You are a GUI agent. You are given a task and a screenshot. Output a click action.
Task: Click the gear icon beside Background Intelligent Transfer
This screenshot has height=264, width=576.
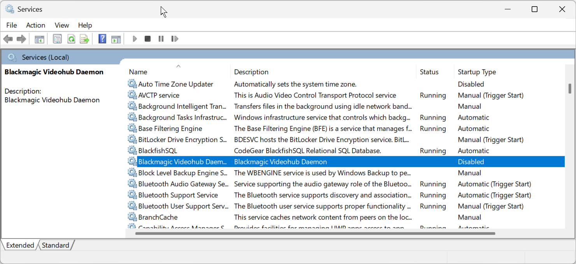[x=132, y=106]
